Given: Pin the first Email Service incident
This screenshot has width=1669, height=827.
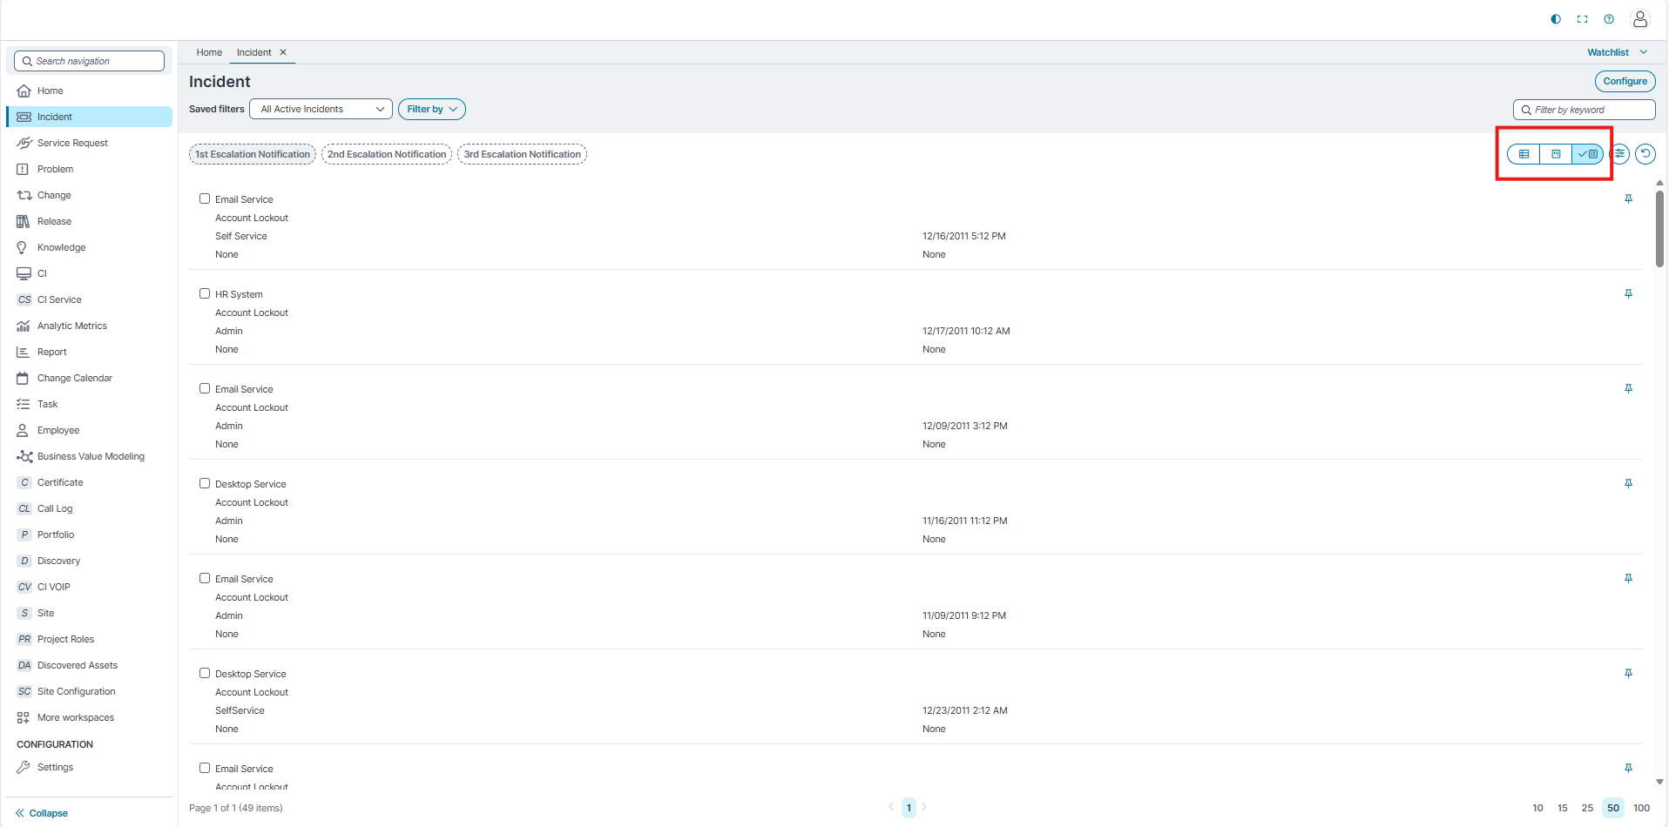Looking at the screenshot, I should (x=1628, y=199).
